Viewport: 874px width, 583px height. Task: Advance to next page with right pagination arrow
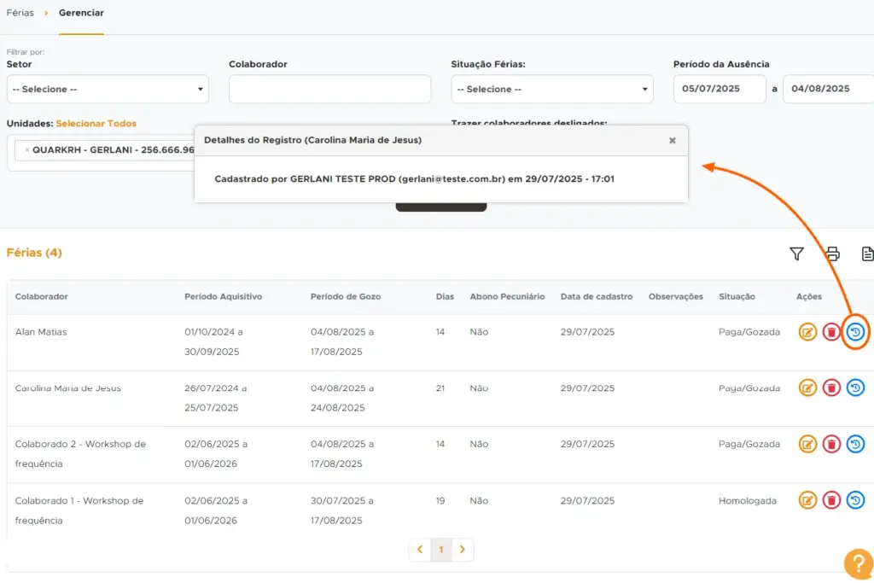coord(463,550)
